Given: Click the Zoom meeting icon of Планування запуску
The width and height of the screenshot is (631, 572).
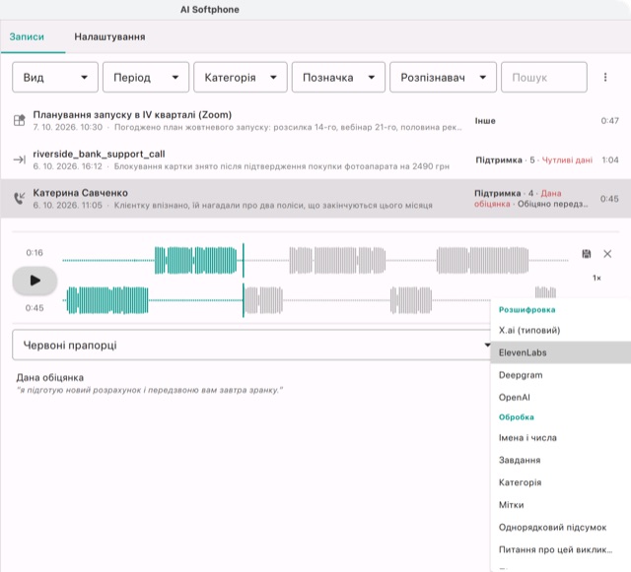Looking at the screenshot, I should pos(20,120).
